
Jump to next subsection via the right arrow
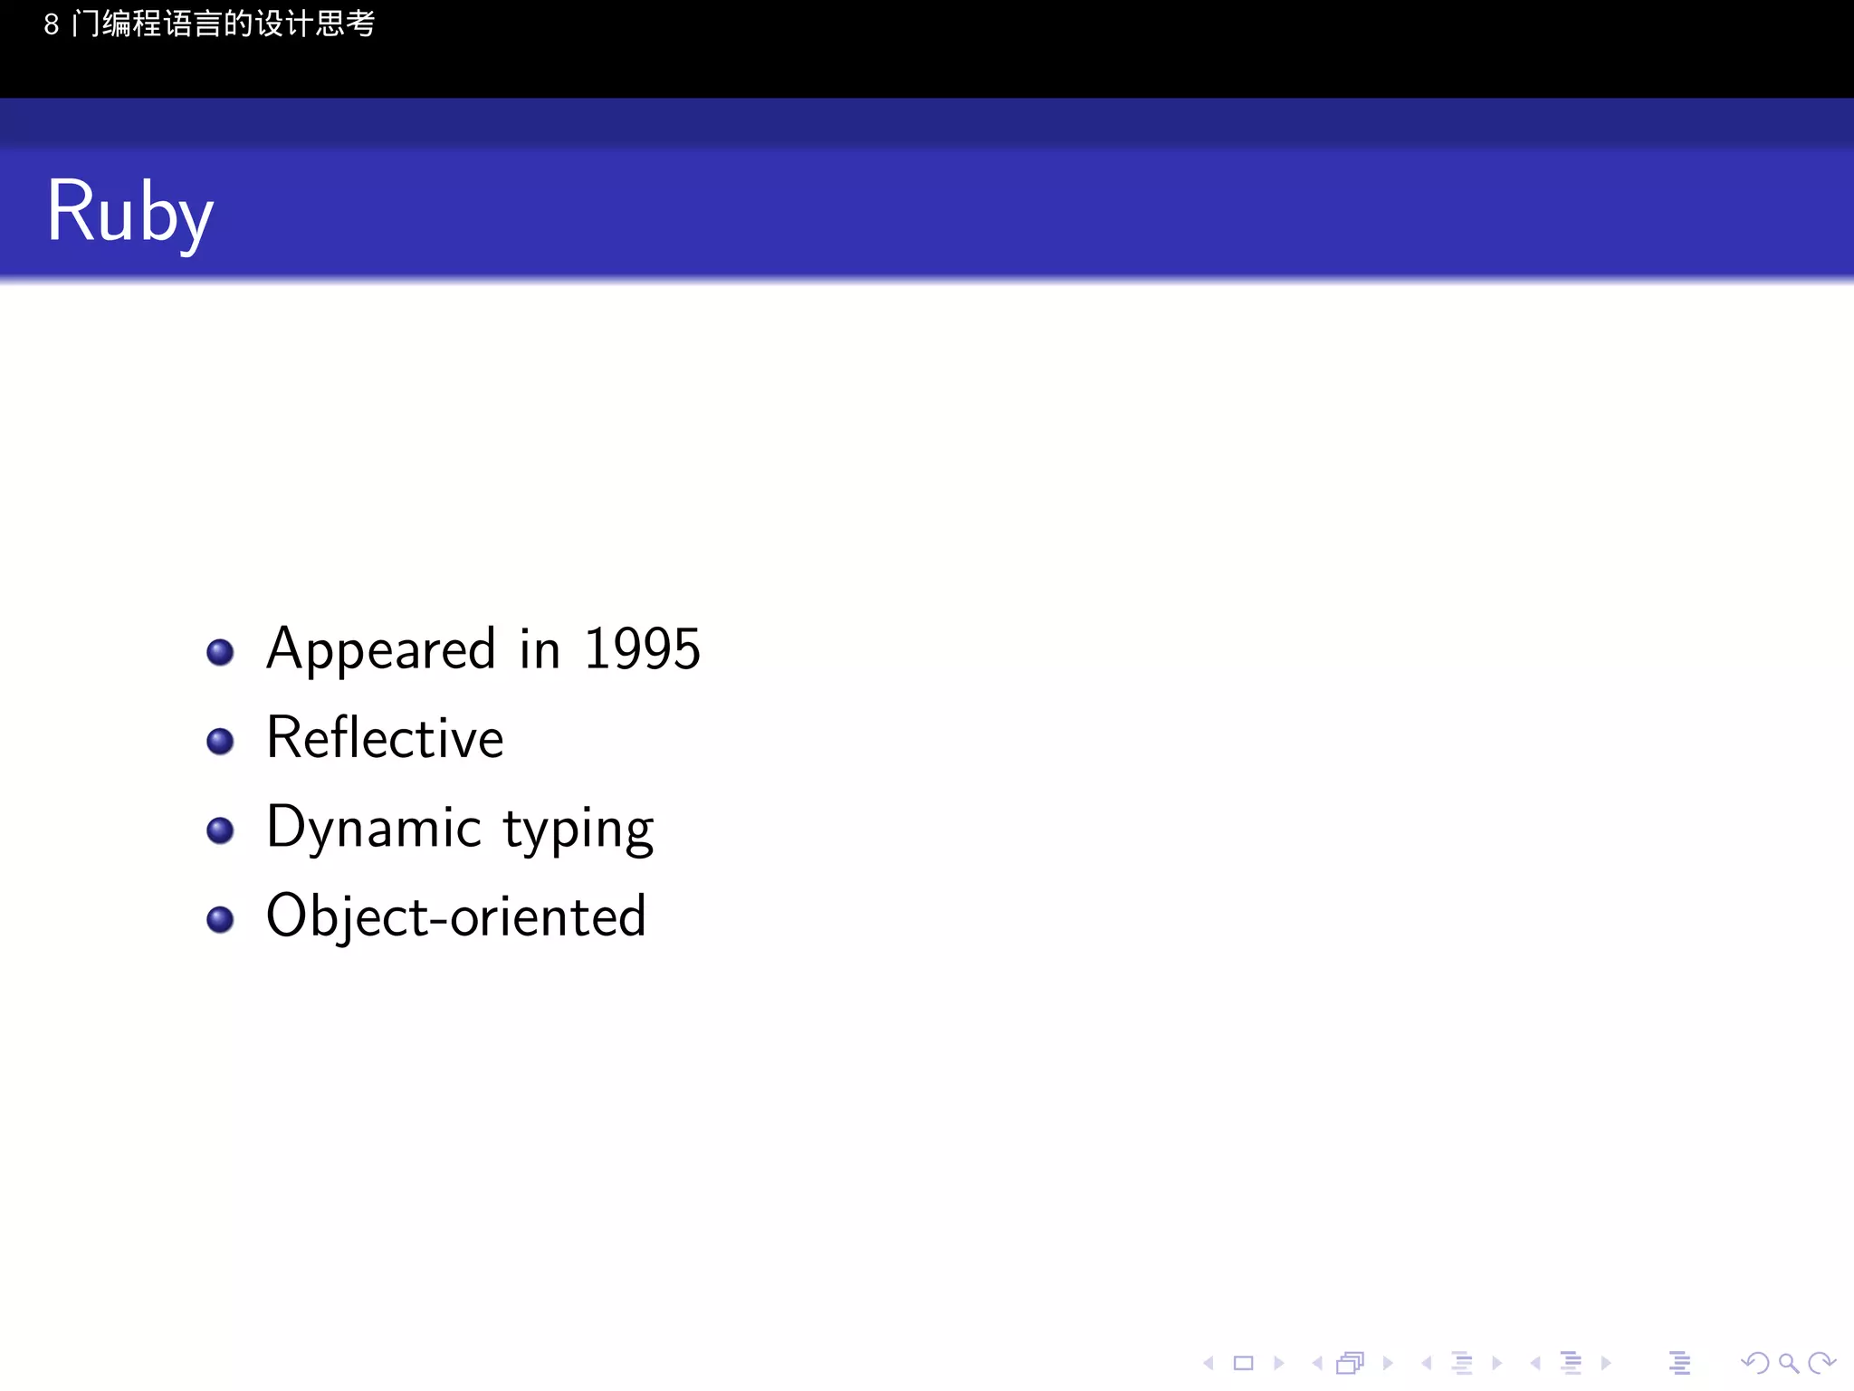tap(1497, 1363)
